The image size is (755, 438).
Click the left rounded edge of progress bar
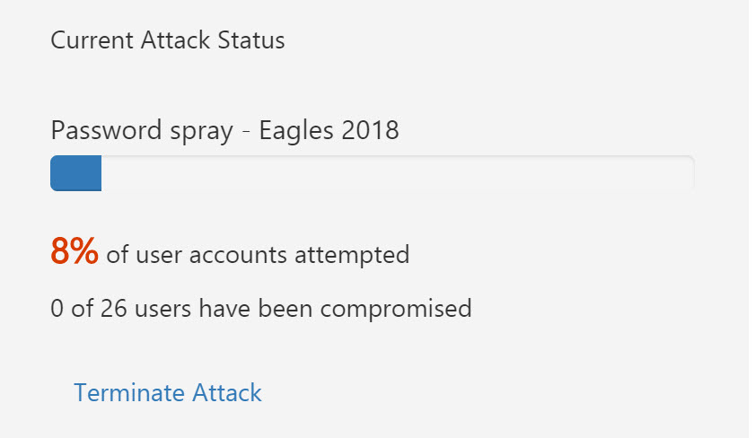(56, 173)
